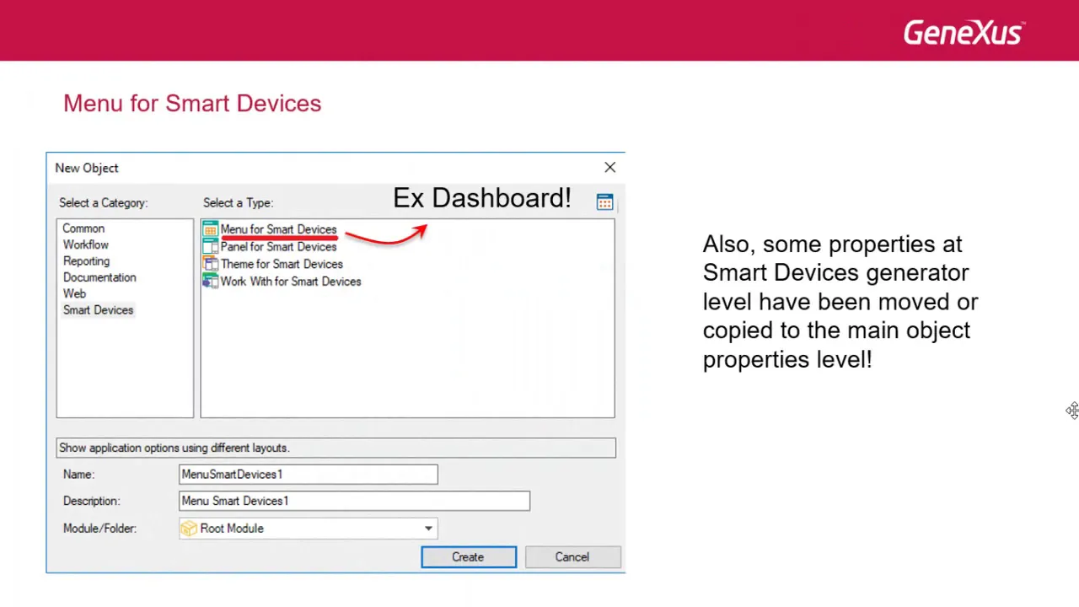Viewport: 1079px width, 607px height.
Task: Click the Theme for Smart Devices icon
Action: [x=210, y=264]
